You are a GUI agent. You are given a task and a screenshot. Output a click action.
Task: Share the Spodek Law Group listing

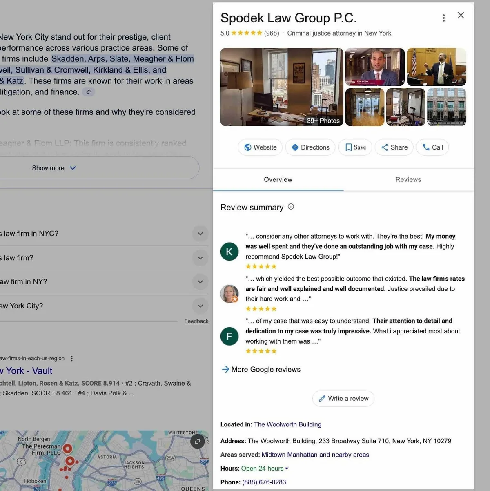(x=394, y=147)
